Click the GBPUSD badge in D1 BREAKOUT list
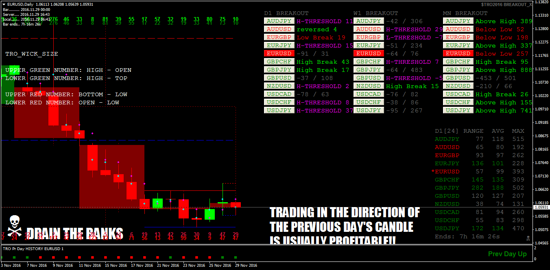 pos(279,78)
